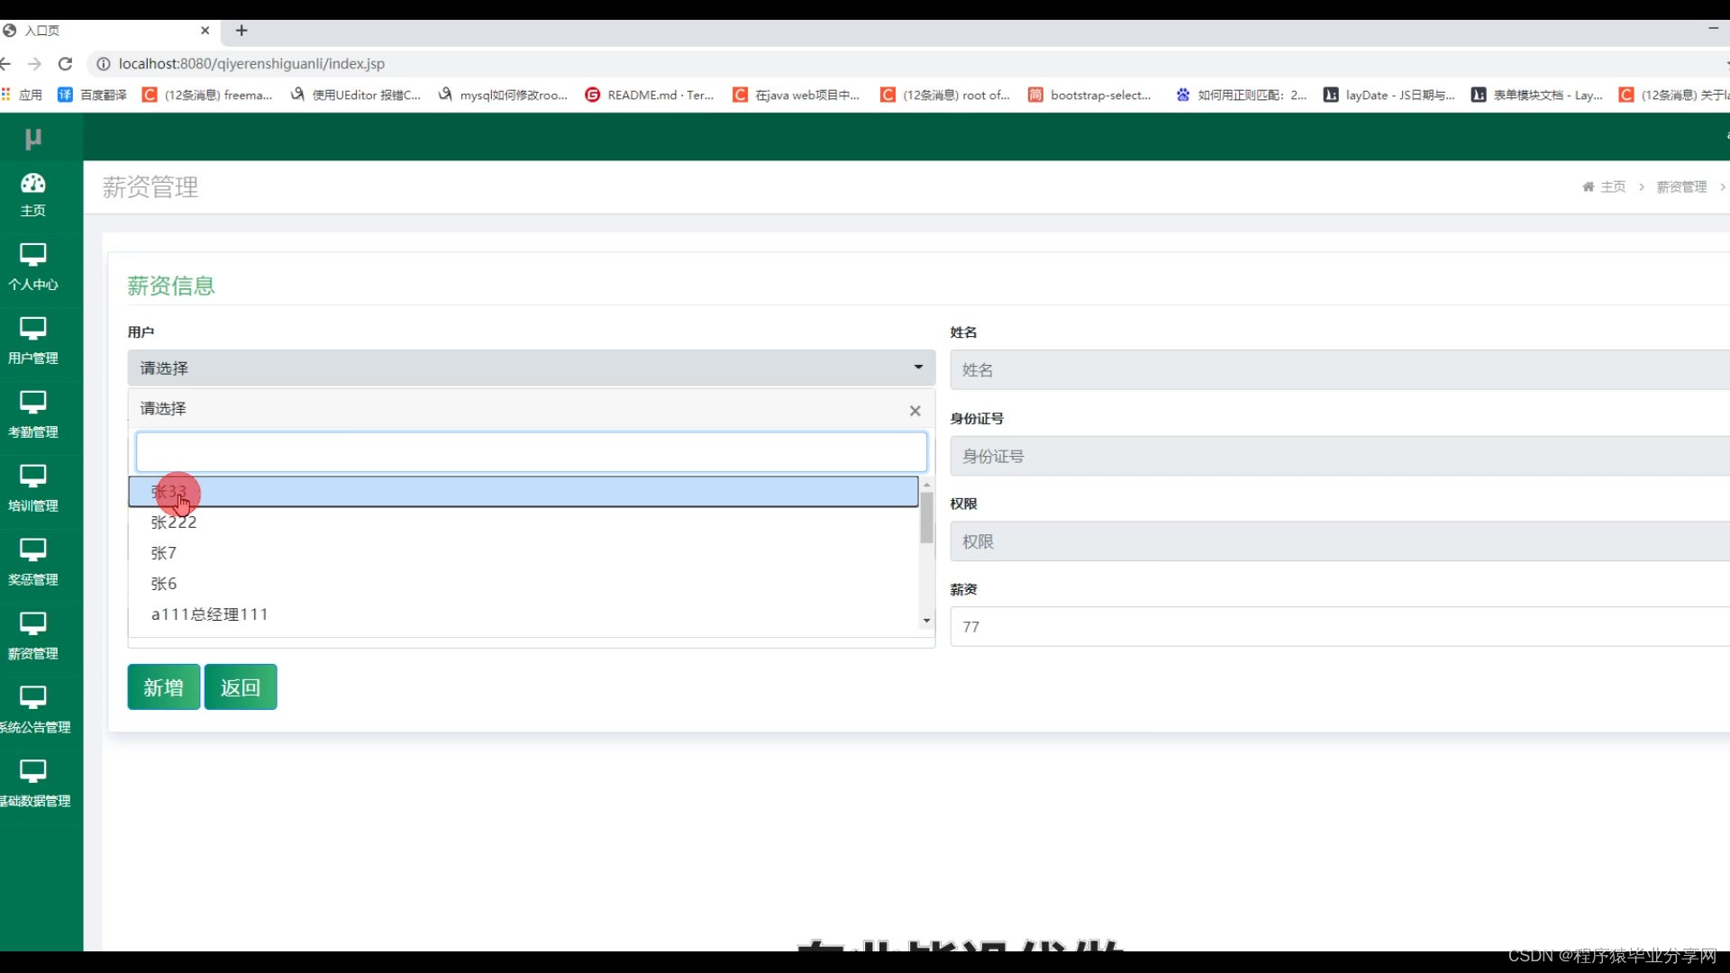Reload the page with browser refresh icon
This screenshot has width=1730, height=973.
pyautogui.click(x=65, y=64)
